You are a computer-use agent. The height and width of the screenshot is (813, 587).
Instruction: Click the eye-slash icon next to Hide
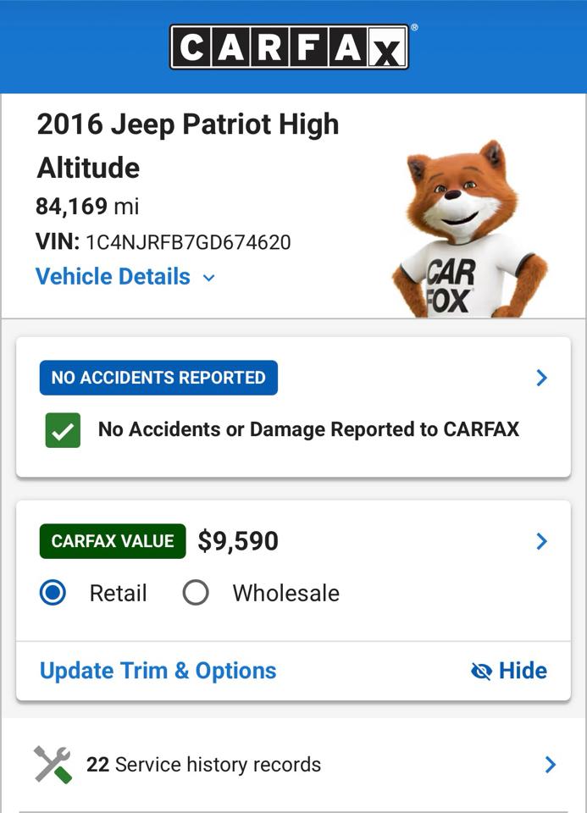coord(481,671)
